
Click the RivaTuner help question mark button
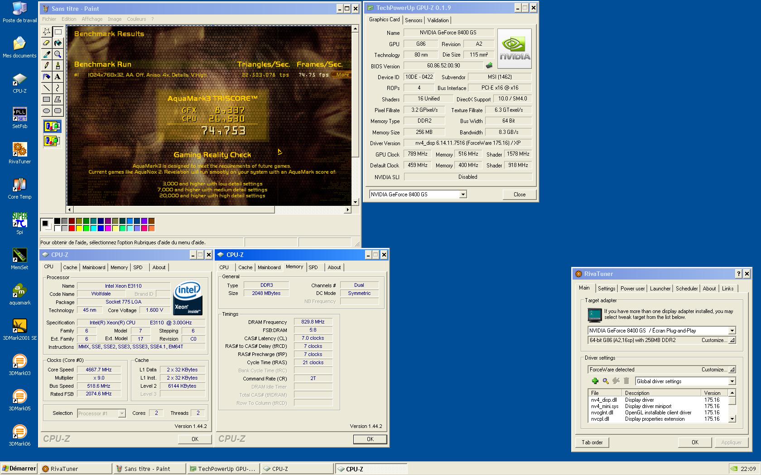(738, 274)
